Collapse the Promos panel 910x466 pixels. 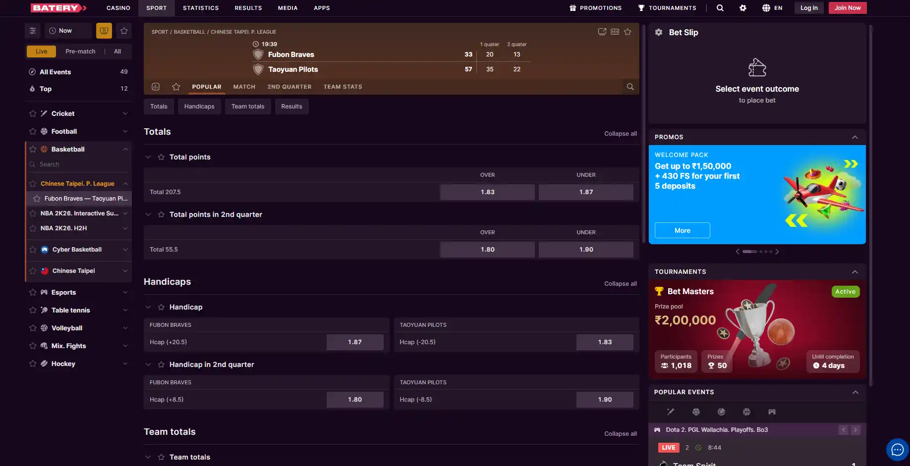click(x=855, y=137)
